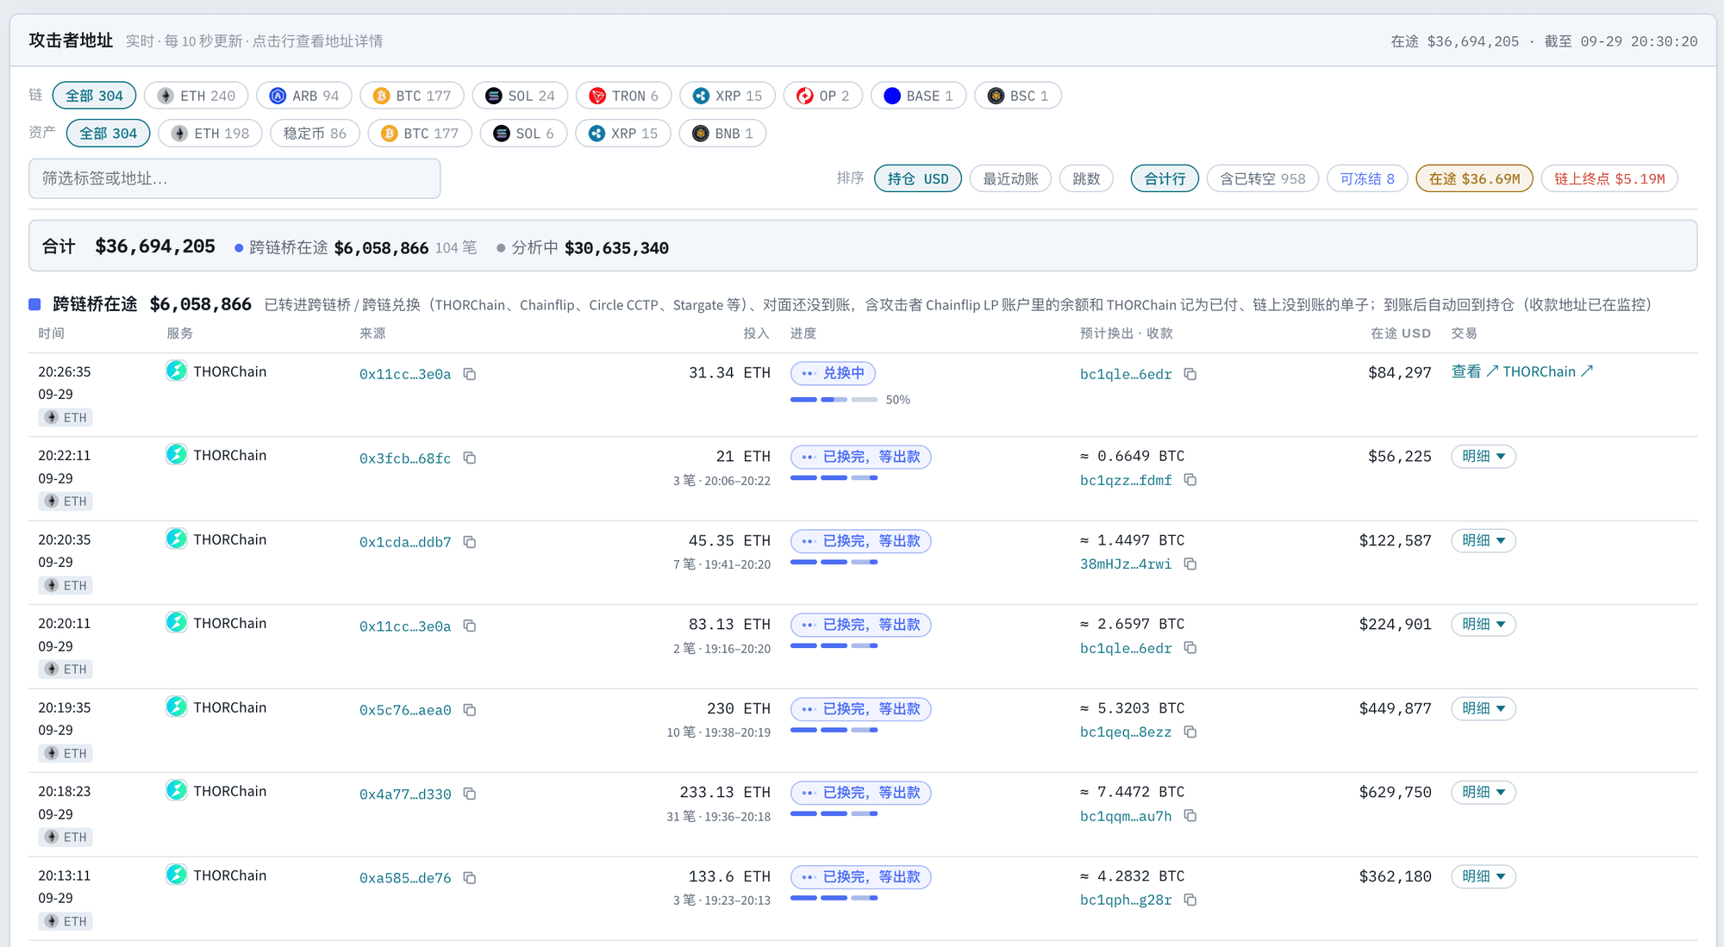This screenshot has height=947, width=1724.
Task: Sort by 持仓 USD
Action: click(918, 178)
